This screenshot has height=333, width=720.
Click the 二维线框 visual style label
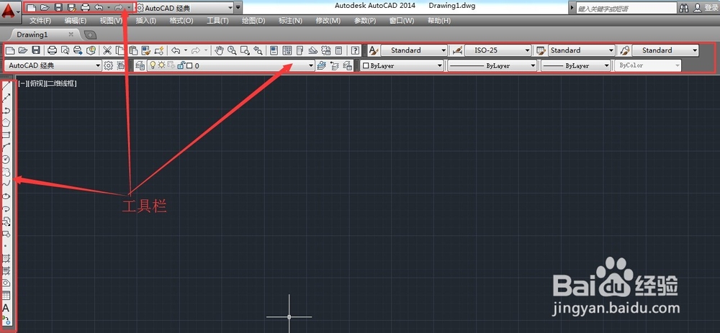point(60,83)
